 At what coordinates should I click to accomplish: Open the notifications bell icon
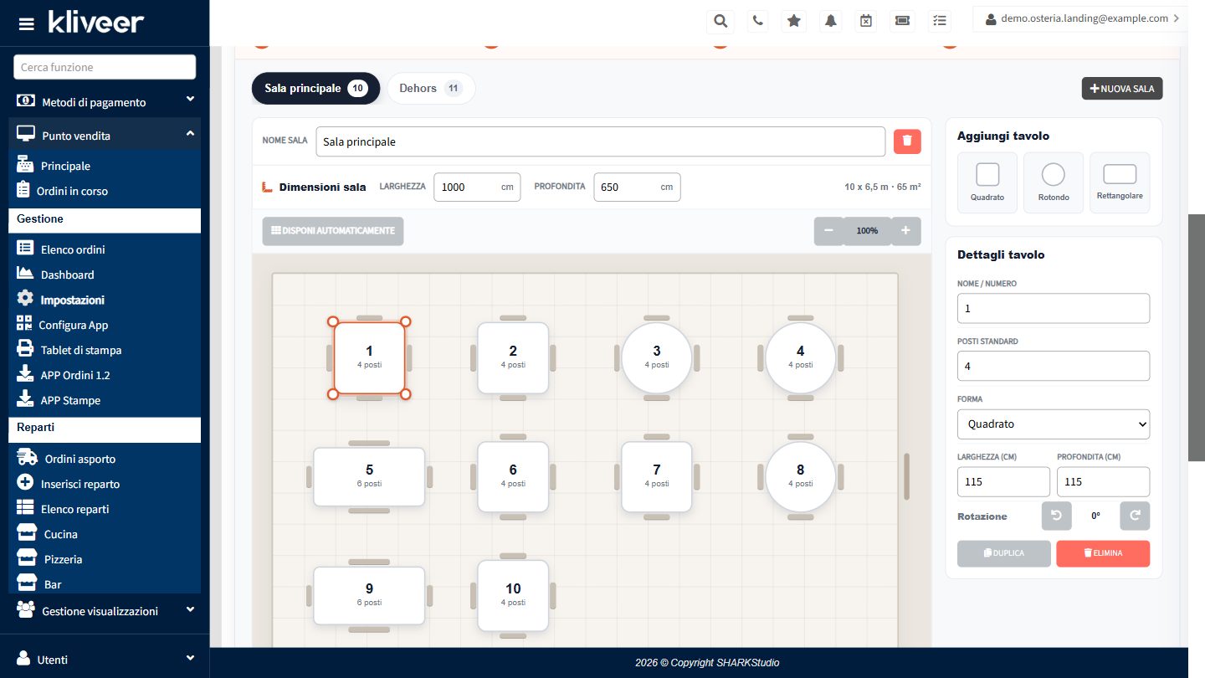tap(831, 20)
